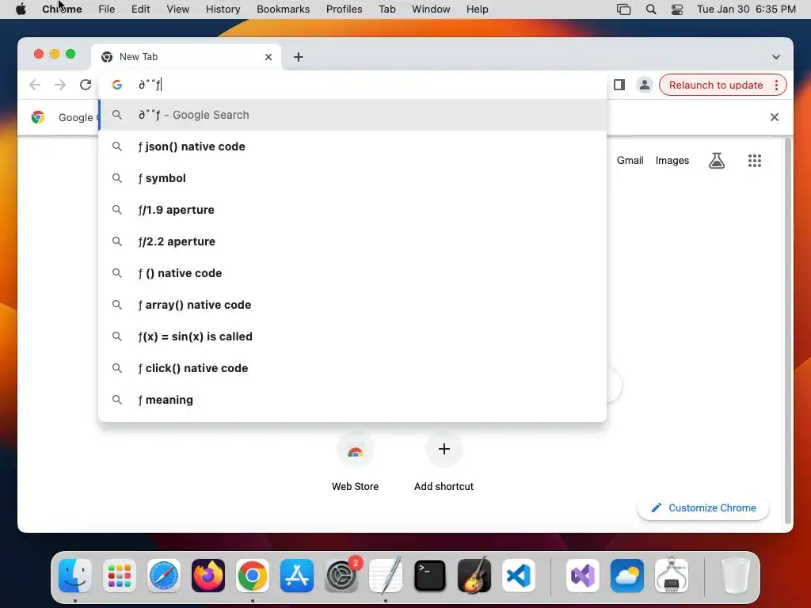Open Terminal from the Dock
811x608 pixels.
(430, 576)
